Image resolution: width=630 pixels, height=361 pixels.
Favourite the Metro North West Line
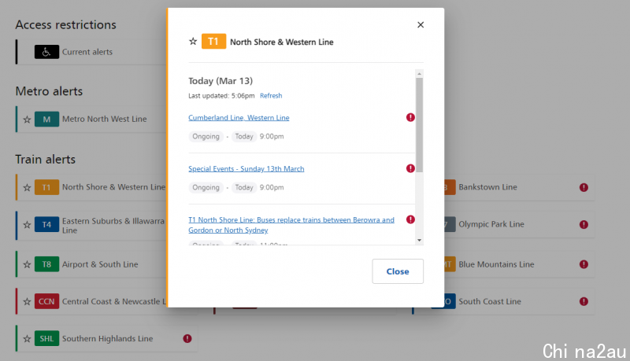point(27,119)
